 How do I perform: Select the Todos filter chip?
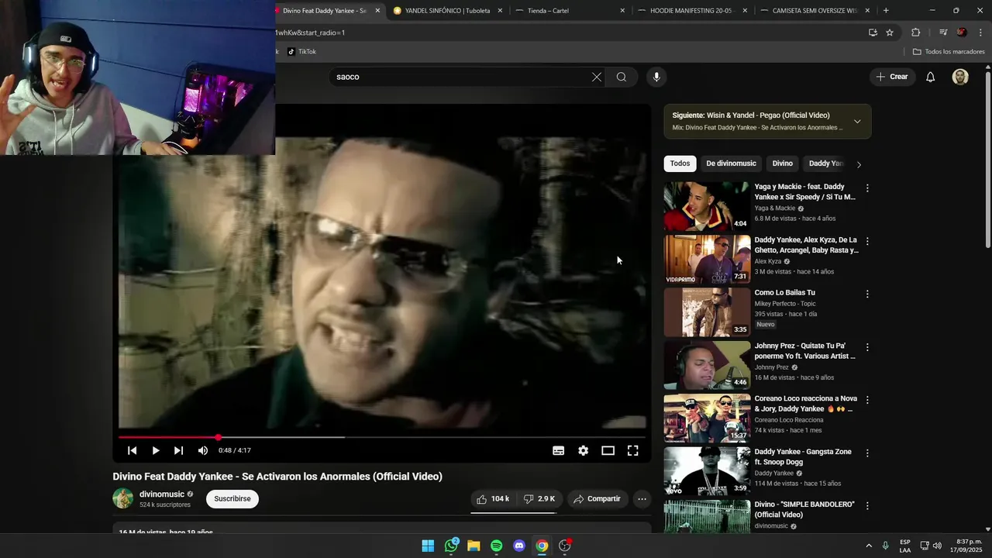coord(680,164)
